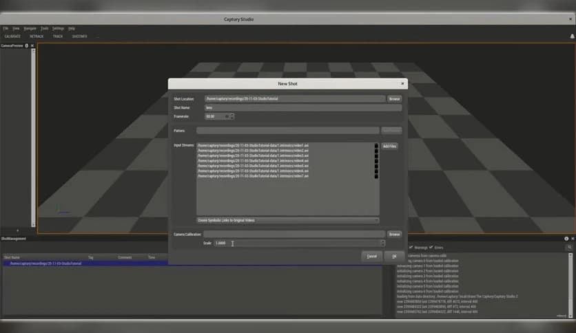Undock the CameraPreview panel

(26, 45)
